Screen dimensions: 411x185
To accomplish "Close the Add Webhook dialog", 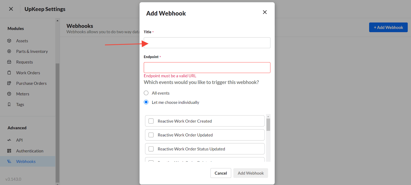I will tap(265, 12).
